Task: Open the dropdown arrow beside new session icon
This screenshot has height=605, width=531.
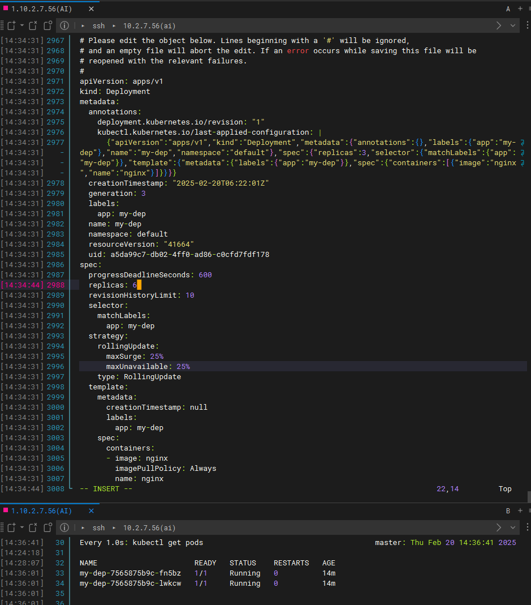Action: tap(21, 25)
